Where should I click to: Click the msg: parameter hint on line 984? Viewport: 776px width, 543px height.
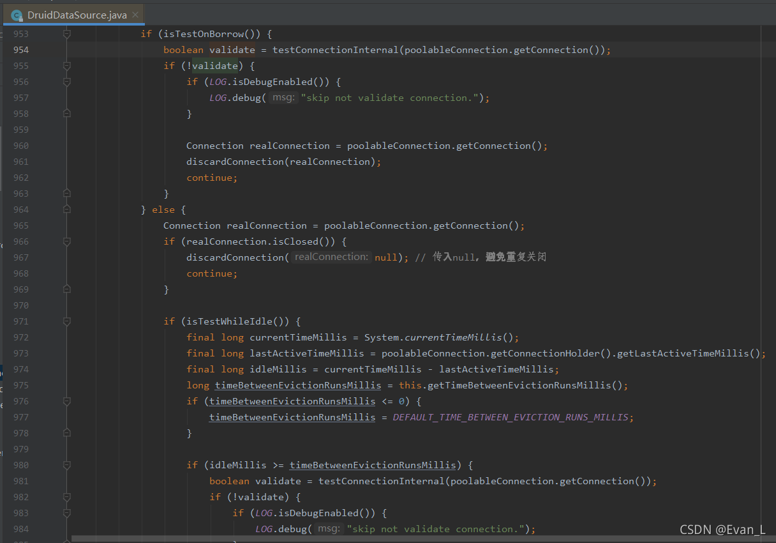[329, 529]
